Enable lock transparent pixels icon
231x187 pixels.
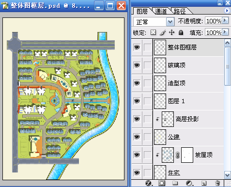click(153, 32)
